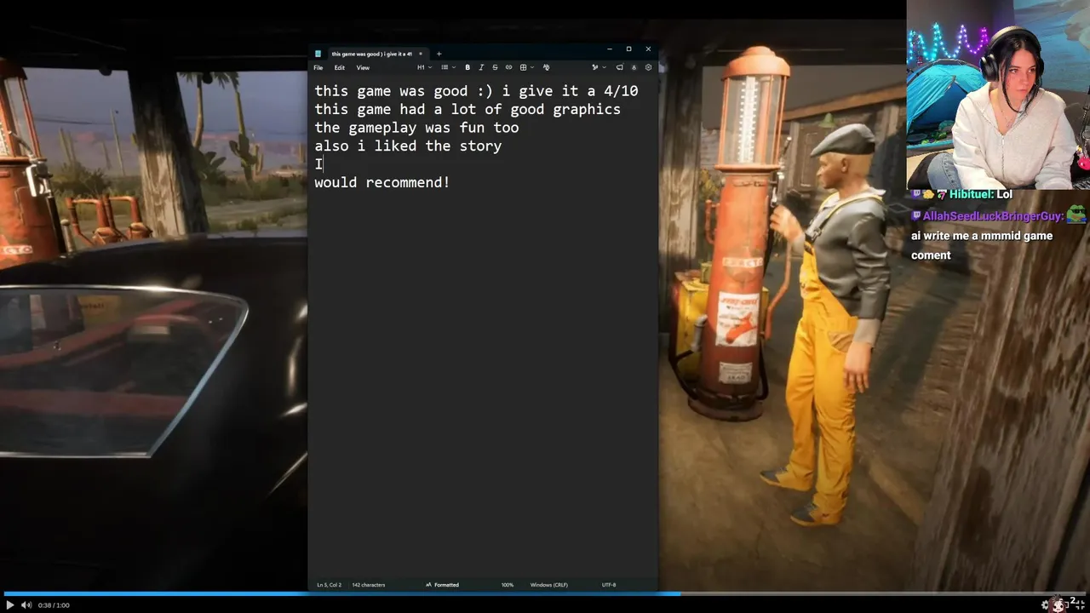Screen dimensions: 1090x613
Task: Insert a table from the Notepad toolbar
Action: coord(523,67)
